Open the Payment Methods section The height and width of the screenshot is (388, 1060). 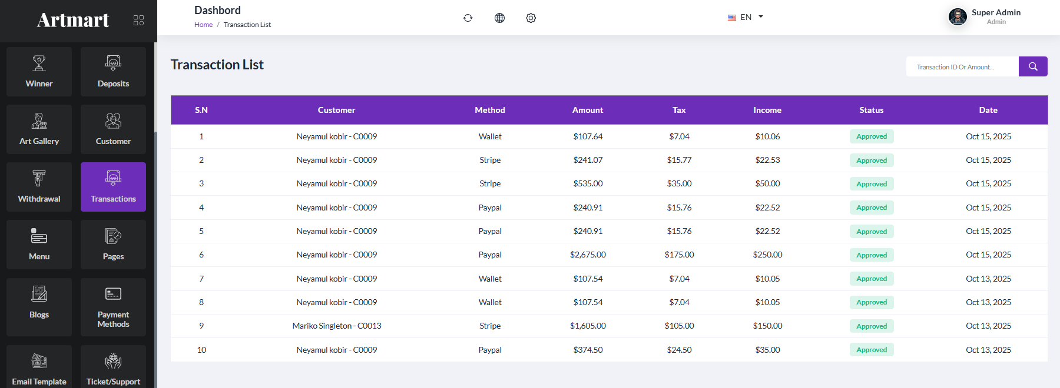[113, 307]
